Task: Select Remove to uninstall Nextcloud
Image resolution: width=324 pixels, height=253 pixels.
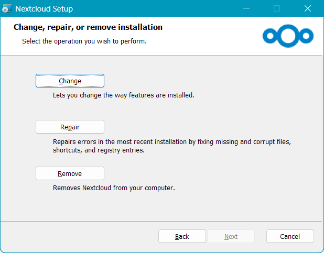Action: point(70,173)
